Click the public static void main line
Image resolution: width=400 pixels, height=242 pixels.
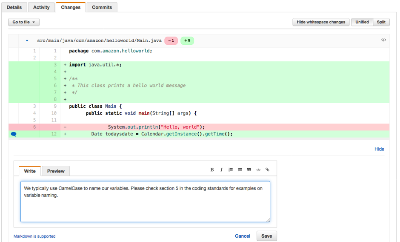click(x=199, y=113)
